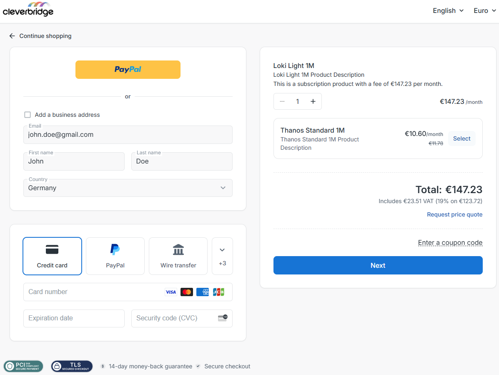
Task: Click the struck-through €11.78 price
Action: coord(436,143)
